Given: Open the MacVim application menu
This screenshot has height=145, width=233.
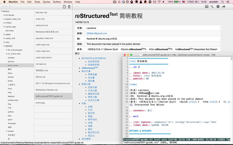Looking at the screenshot, I should 13,2.
